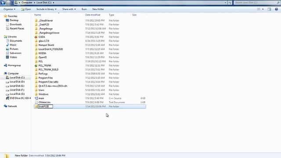
Task: Select Program Files (x86) folder icon
Action: coord(36,82)
